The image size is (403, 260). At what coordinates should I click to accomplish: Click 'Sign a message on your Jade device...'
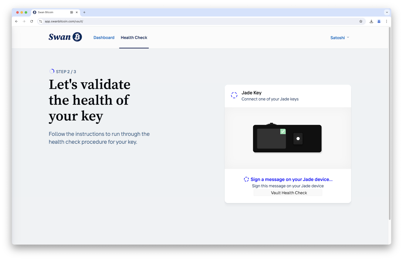(x=291, y=179)
